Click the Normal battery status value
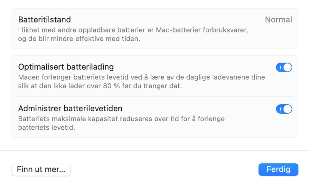Image resolution: width=309 pixels, height=182 pixels. (x=278, y=20)
